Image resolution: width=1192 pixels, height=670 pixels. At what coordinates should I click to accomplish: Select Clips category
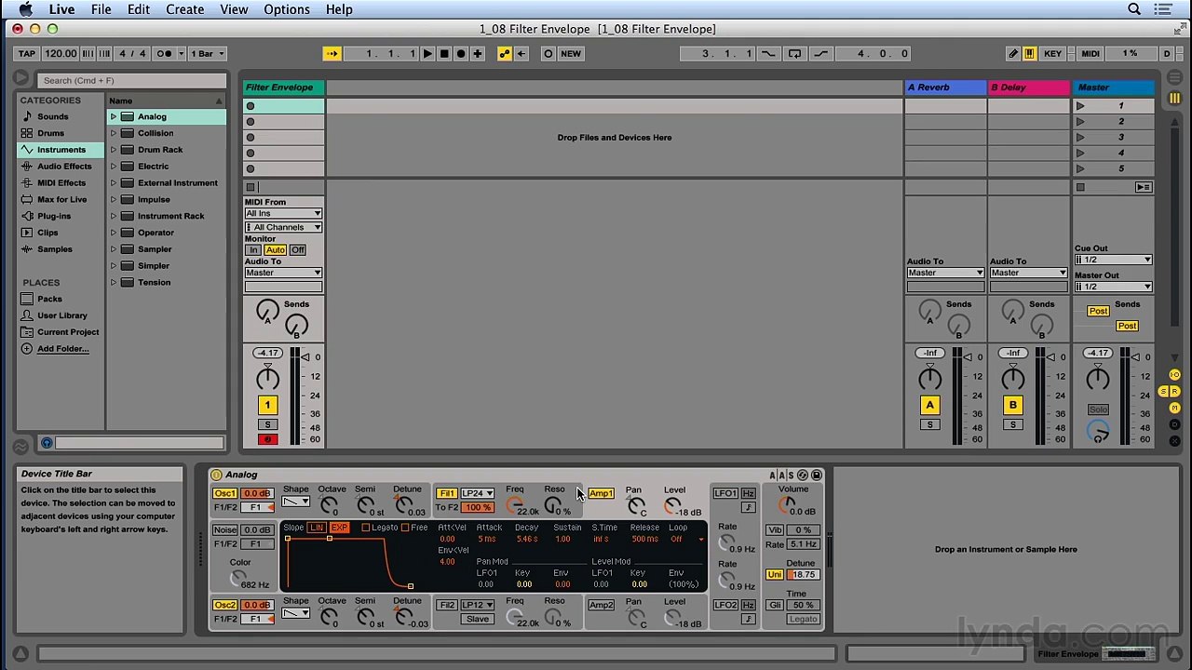[47, 233]
